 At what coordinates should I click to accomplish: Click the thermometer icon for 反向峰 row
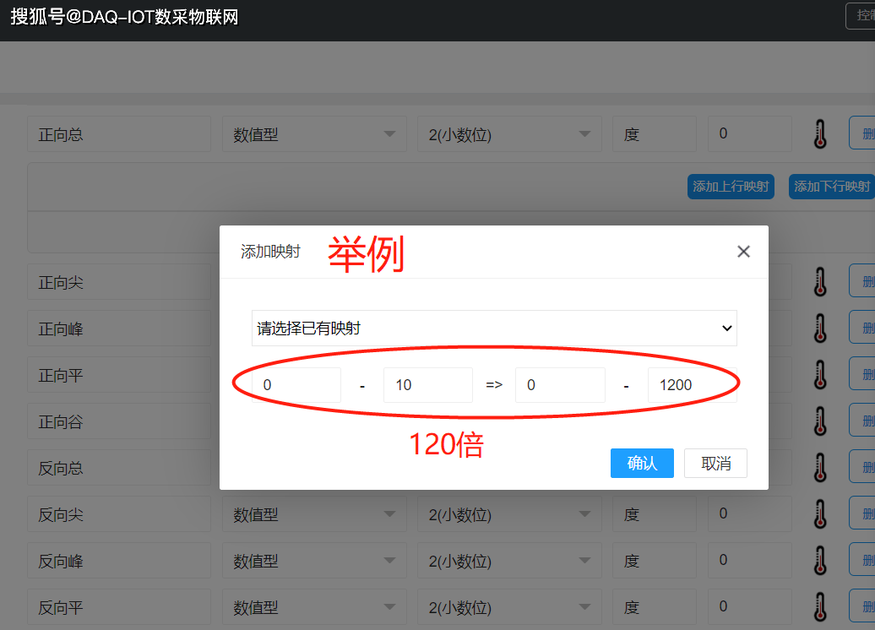pyautogui.click(x=818, y=559)
